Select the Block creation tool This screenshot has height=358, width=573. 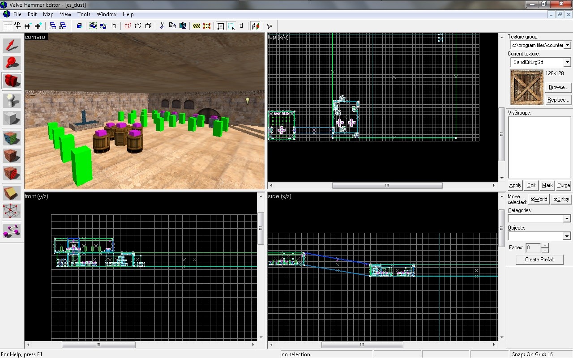(12, 119)
